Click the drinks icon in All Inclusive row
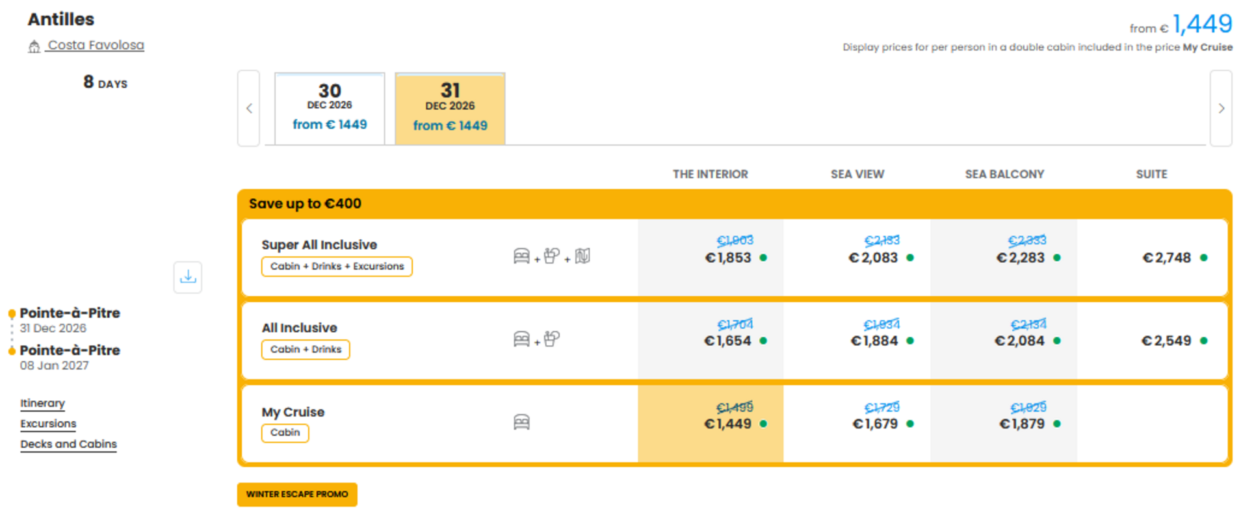 pos(551,339)
